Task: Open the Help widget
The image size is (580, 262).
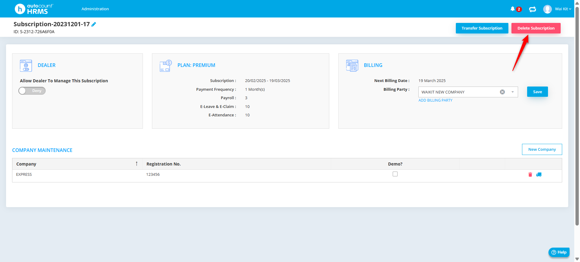Action: pos(559,252)
